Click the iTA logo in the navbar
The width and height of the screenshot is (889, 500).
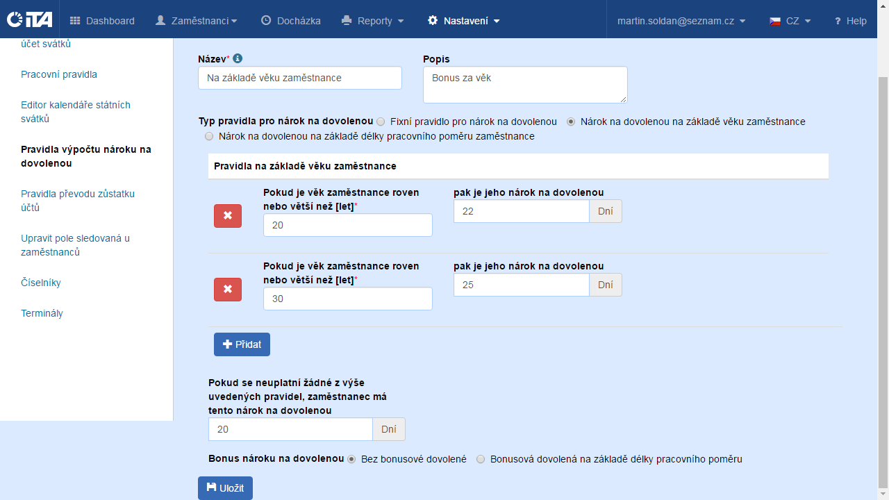(x=29, y=20)
